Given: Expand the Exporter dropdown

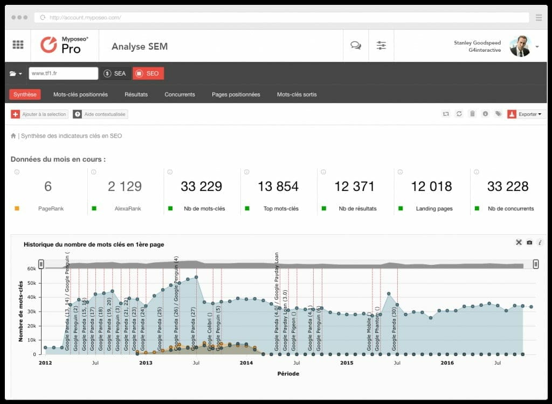Looking at the screenshot, I should tap(526, 114).
